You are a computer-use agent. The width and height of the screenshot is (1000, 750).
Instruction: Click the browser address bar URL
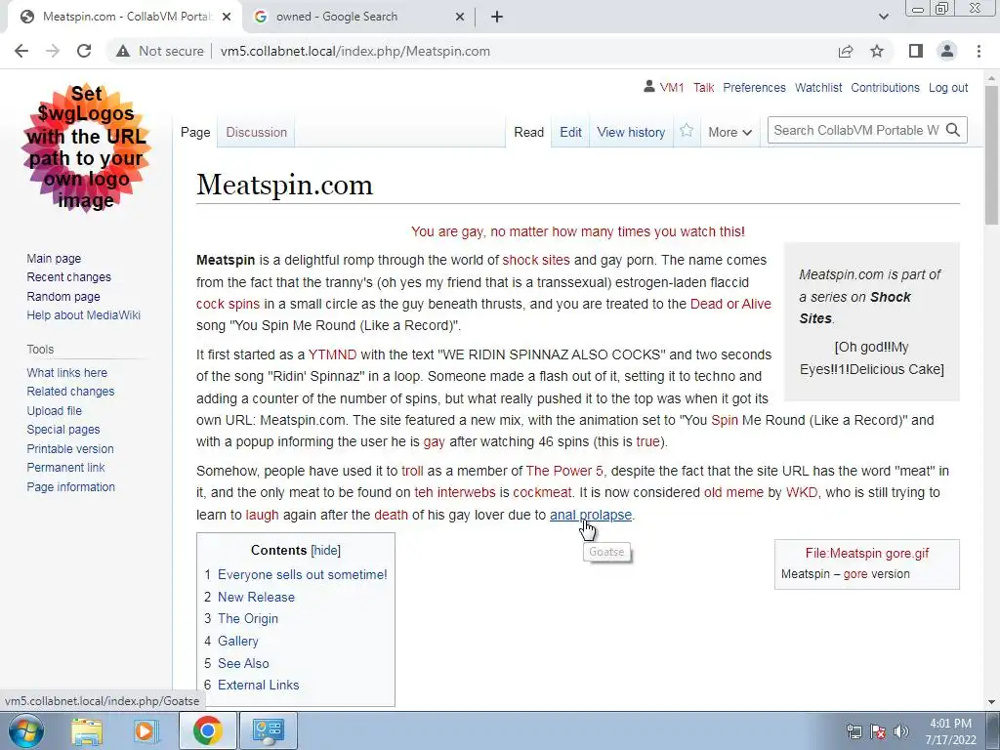pyautogui.click(x=355, y=51)
